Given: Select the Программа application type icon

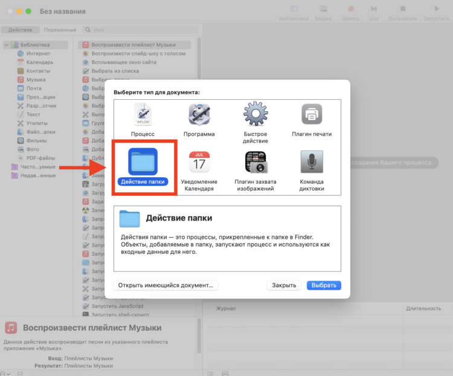Looking at the screenshot, I should tap(199, 114).
